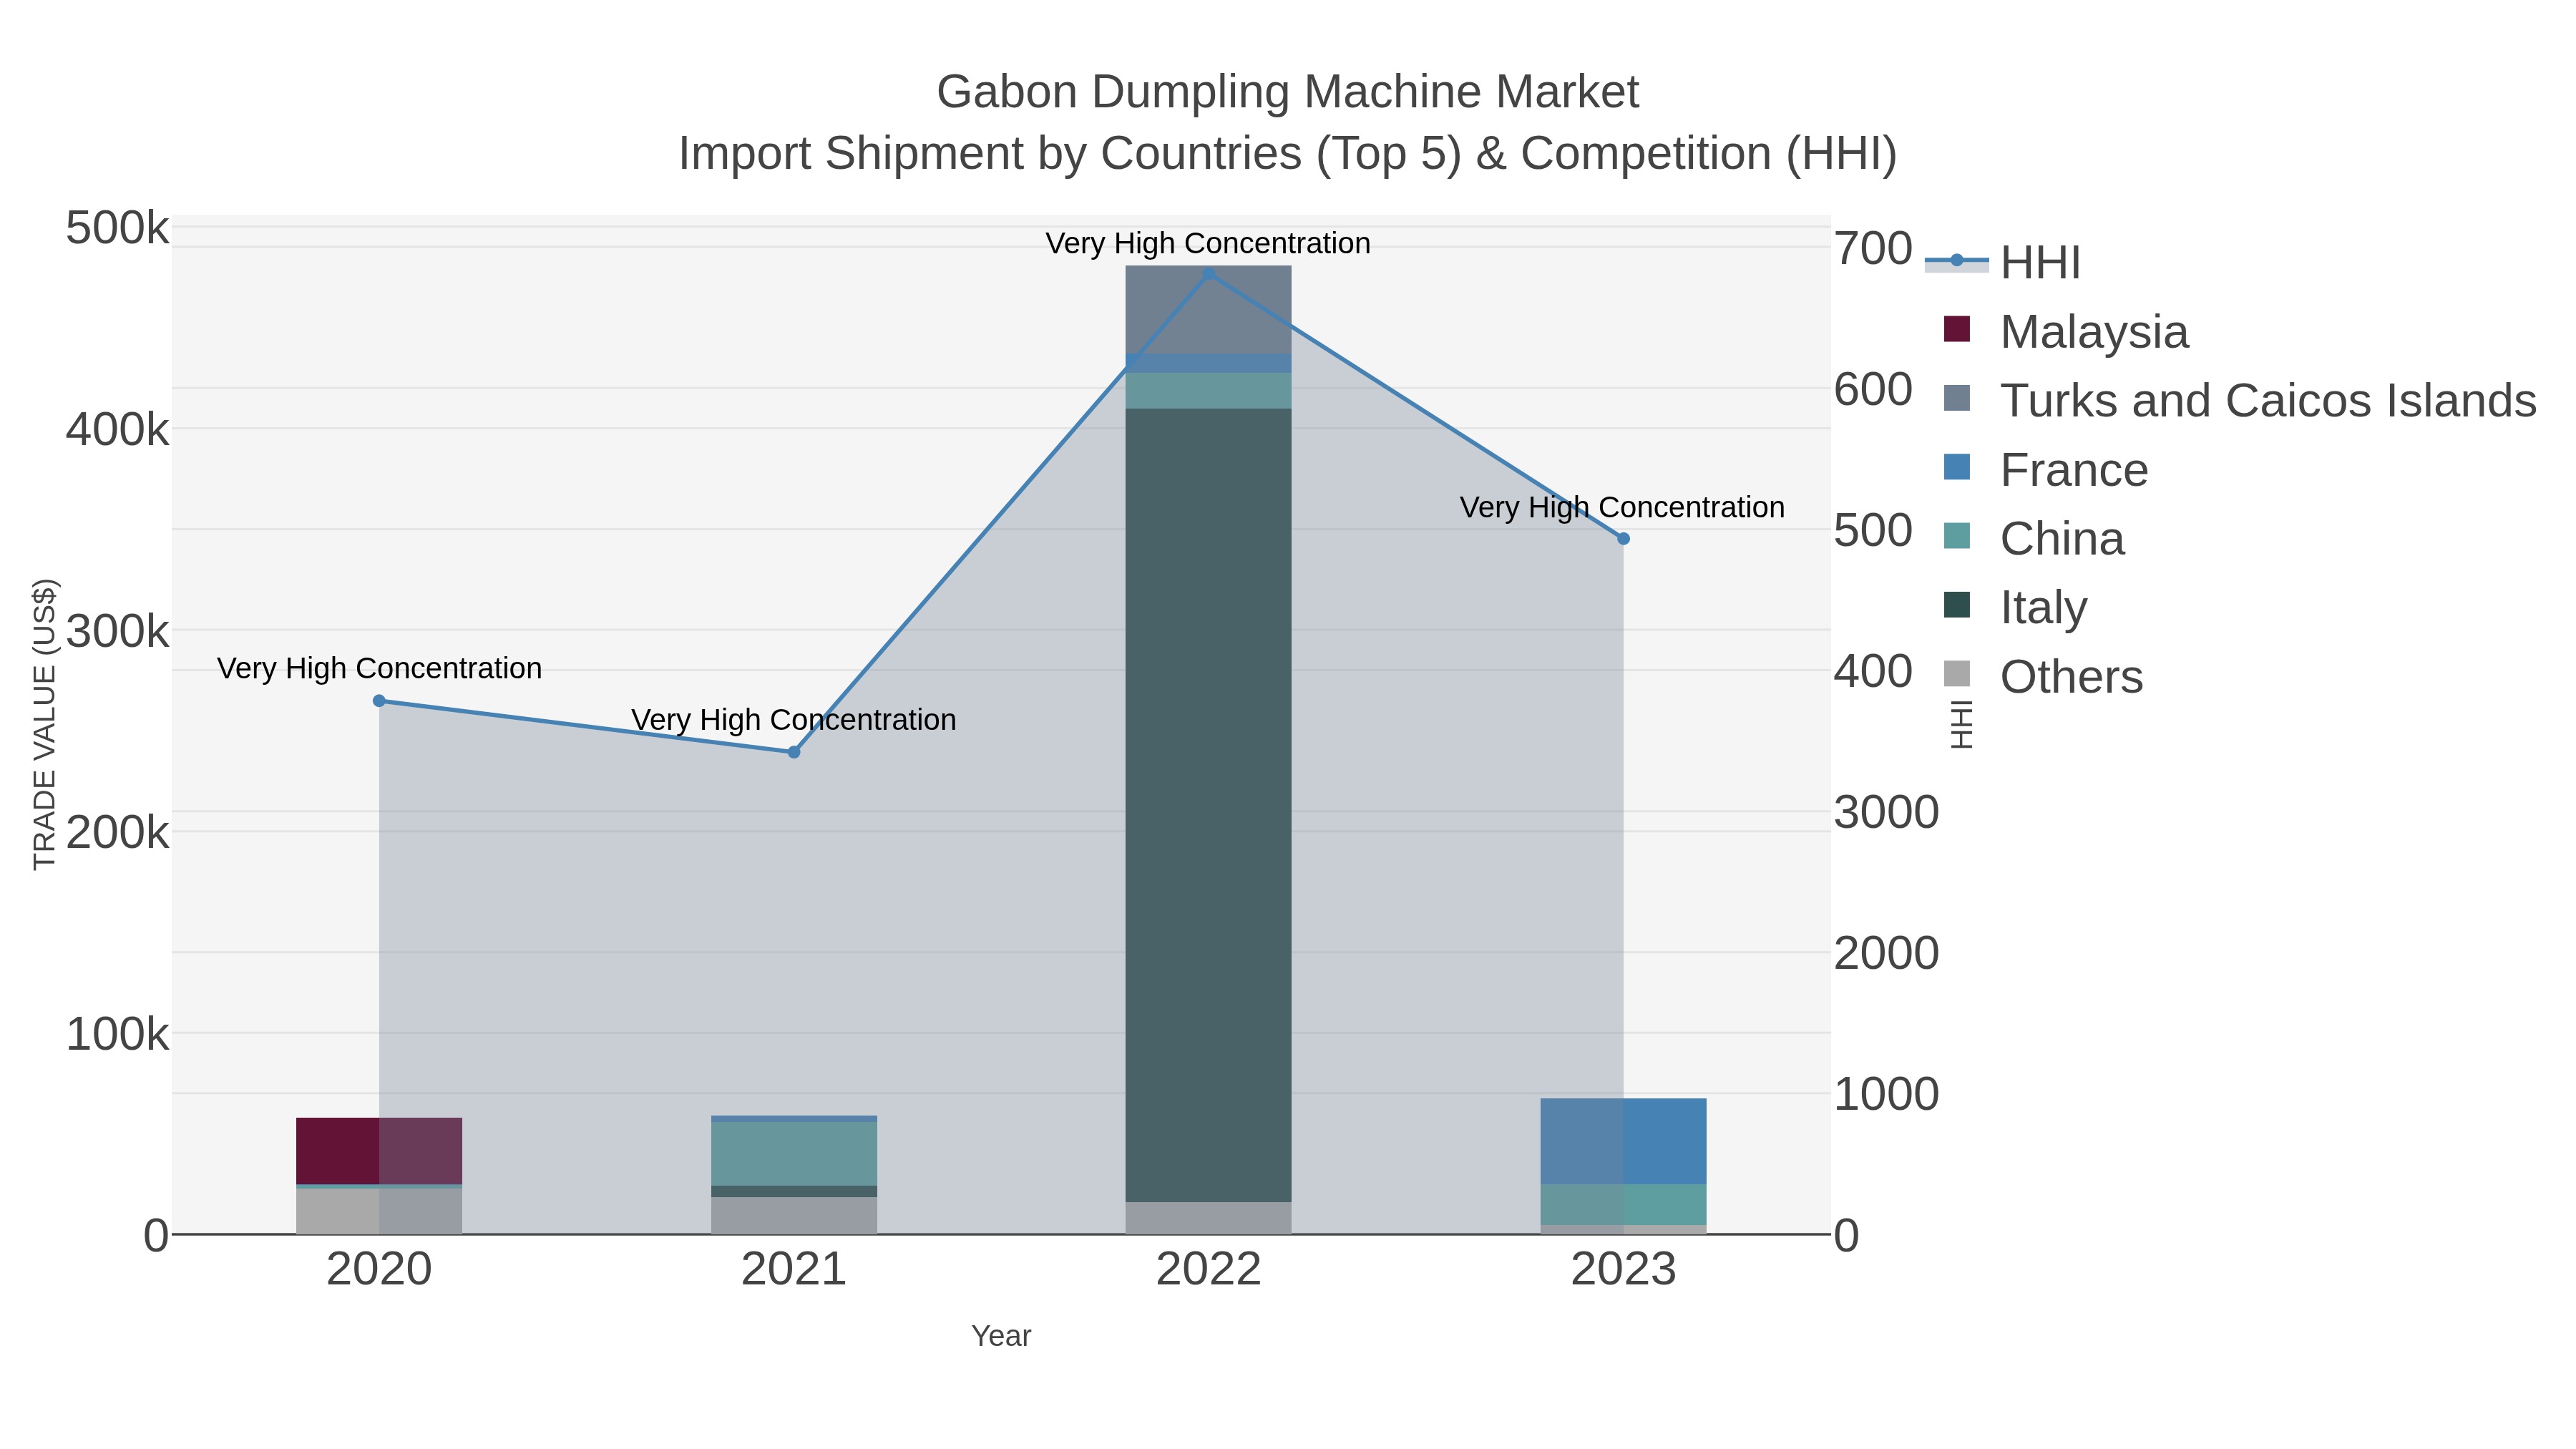Click the 2023 HHI data point marker
This screenshot has height=1449, width=2576.
[x=1623, y=539]
